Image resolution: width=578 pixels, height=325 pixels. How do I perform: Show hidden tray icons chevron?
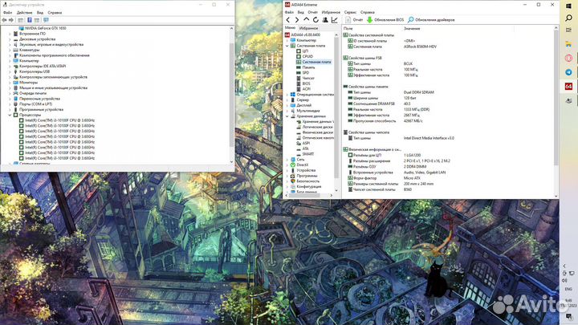click(x=564, y=266)
